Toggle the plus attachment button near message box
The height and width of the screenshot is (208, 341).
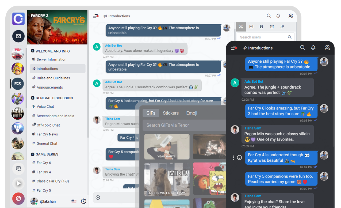98,197
